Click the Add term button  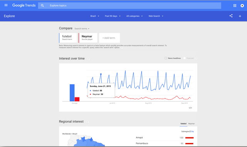(x=110, y=38)
